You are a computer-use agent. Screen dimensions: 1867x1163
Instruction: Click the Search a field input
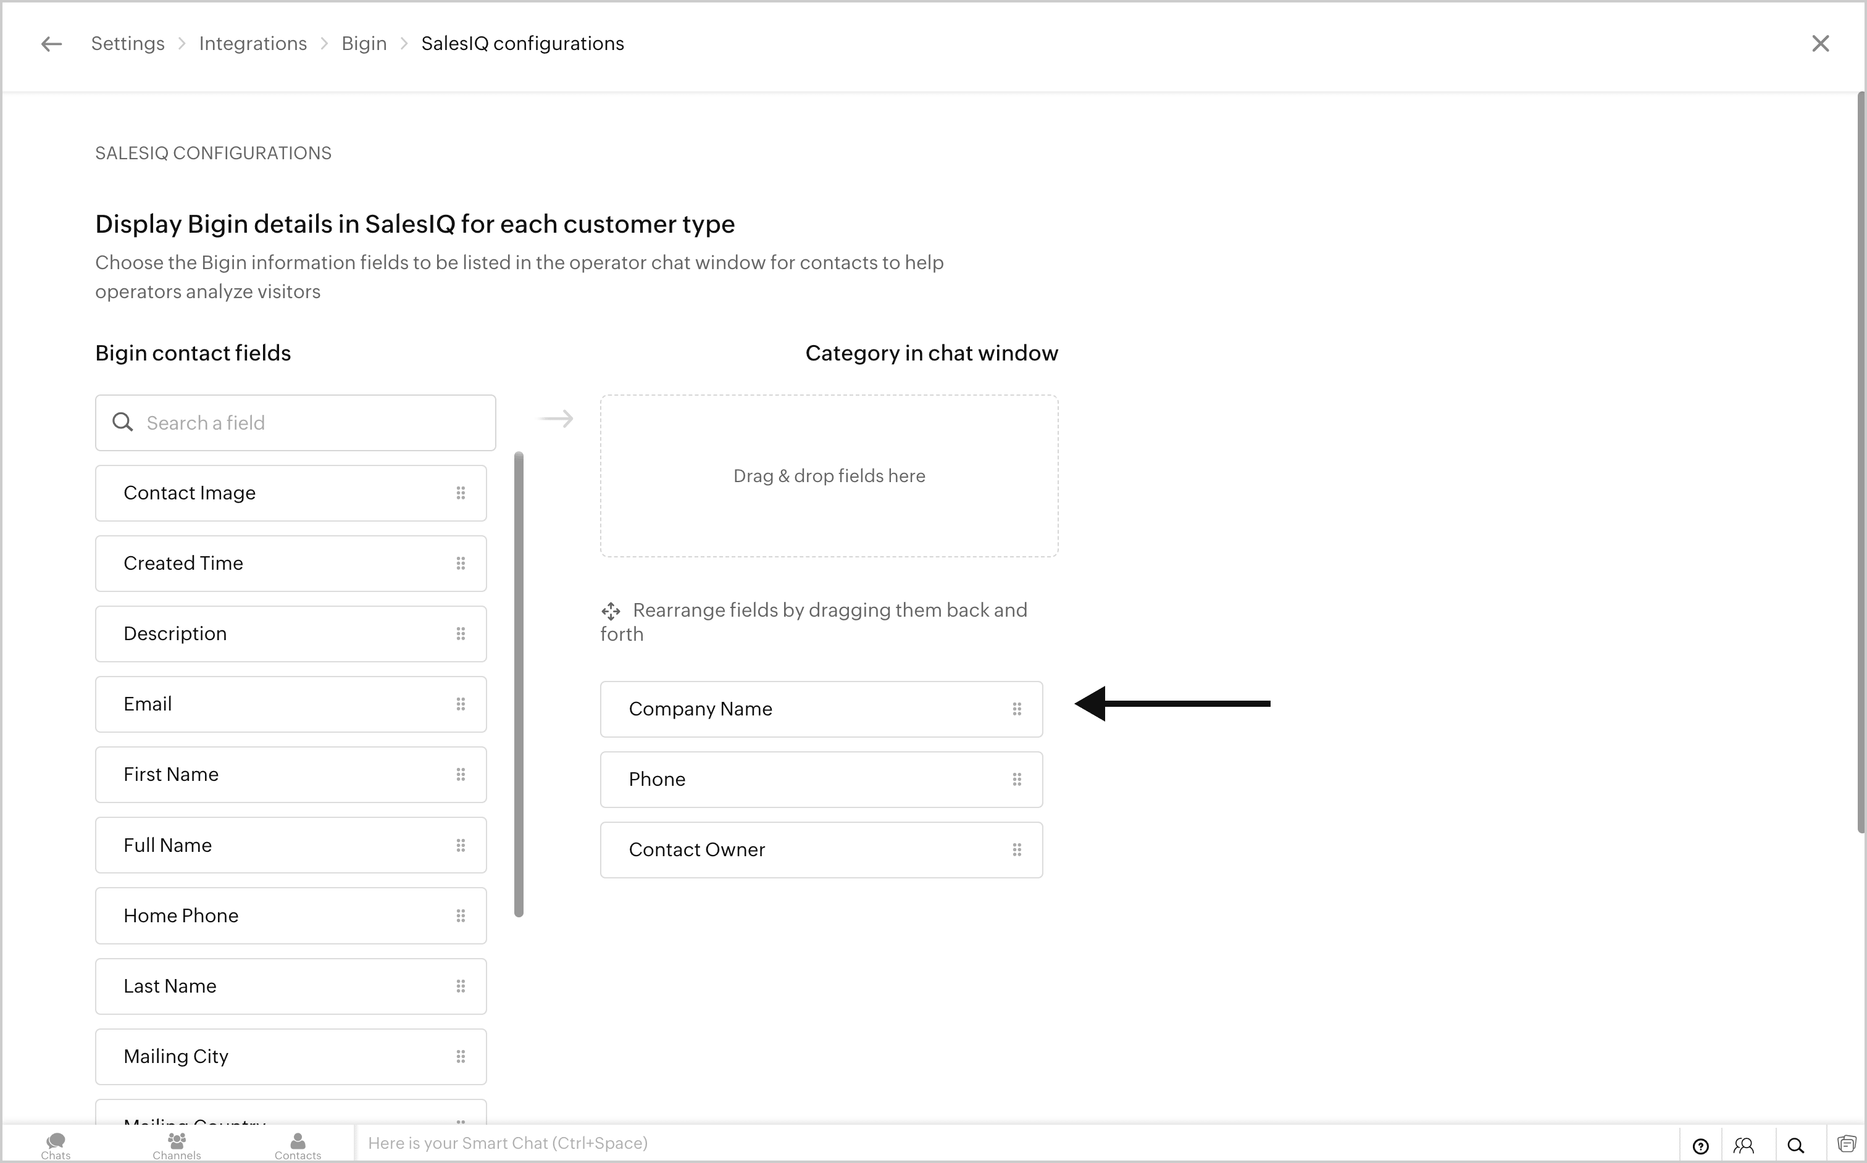point(295,423)
